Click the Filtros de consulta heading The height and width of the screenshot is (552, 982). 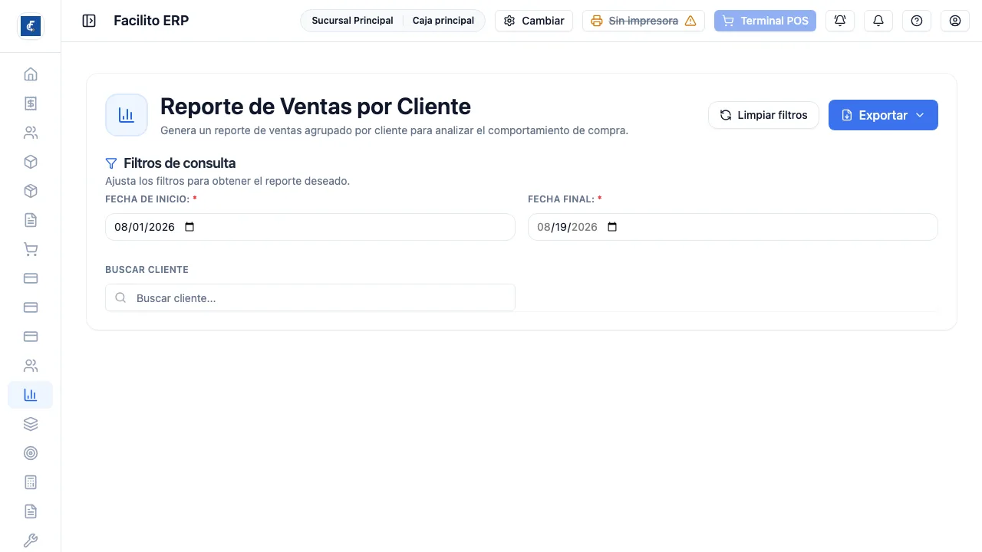pyautogui.click(x=180, y=163)
